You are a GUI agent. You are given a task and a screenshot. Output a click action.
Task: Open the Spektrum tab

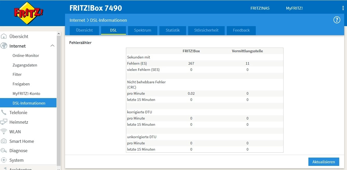tap(143, 30)
